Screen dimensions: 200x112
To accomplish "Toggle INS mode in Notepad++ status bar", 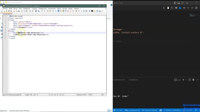I will [x=102, y=95].
